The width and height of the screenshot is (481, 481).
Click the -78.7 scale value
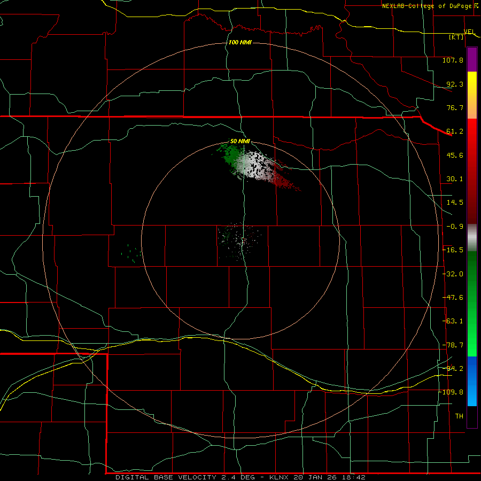click(x=453, y=345)
